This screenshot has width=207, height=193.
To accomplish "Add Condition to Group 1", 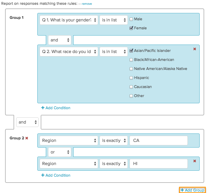I will [x=56, y=108].
